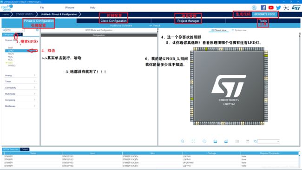Toggle the split view columns icon
302x170 pixels.
pos(237,141)
